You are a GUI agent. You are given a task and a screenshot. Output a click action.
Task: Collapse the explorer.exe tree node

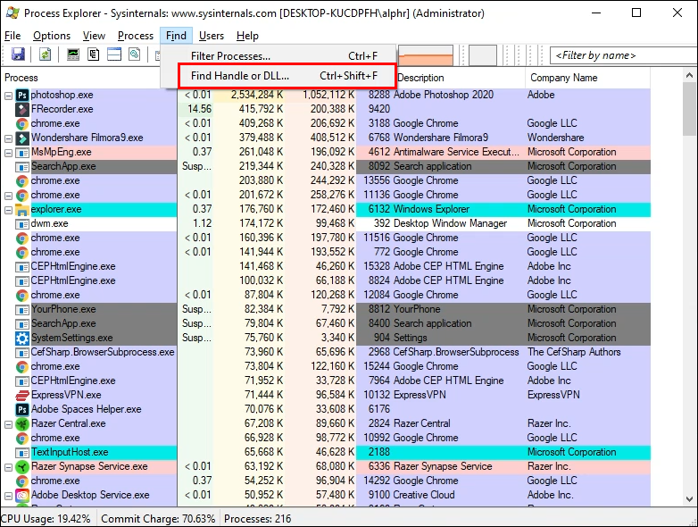(9, 209)
